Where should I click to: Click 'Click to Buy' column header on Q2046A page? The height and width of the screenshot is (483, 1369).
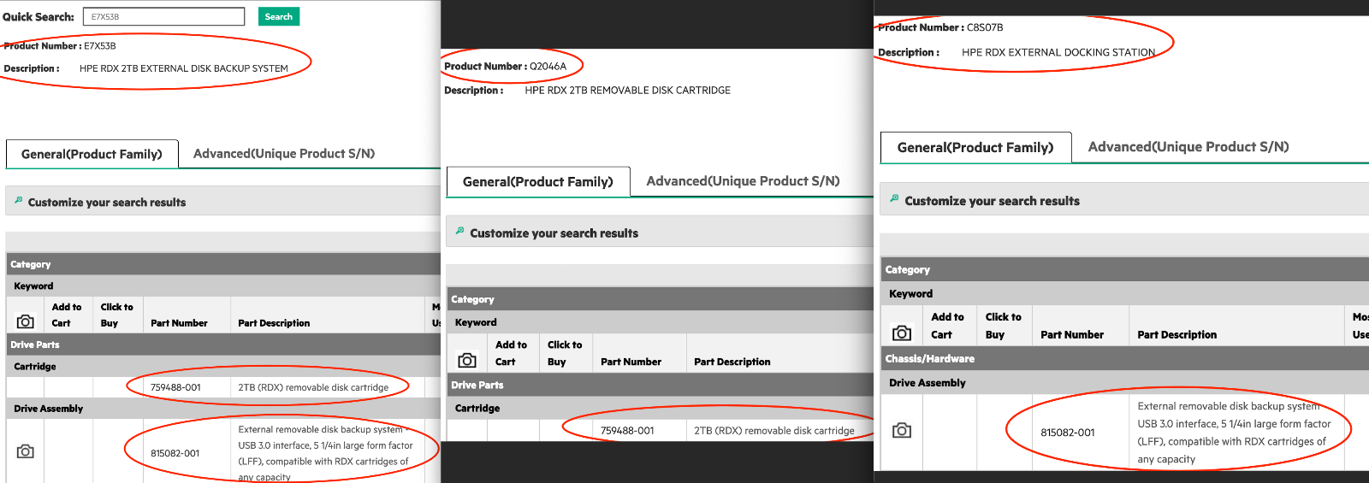tap(565, 353)
